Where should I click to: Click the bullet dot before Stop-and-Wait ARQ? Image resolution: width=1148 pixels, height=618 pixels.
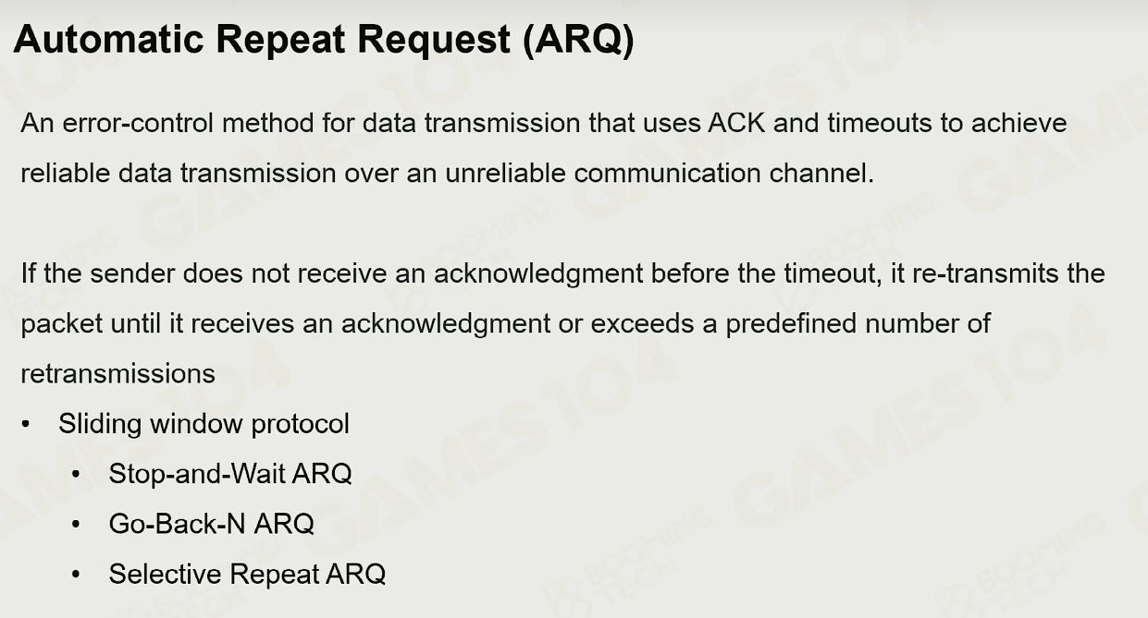pyautogui.click(x=76, y=474)
